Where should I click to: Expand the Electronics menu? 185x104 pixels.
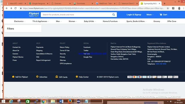(x=20, y=21)
